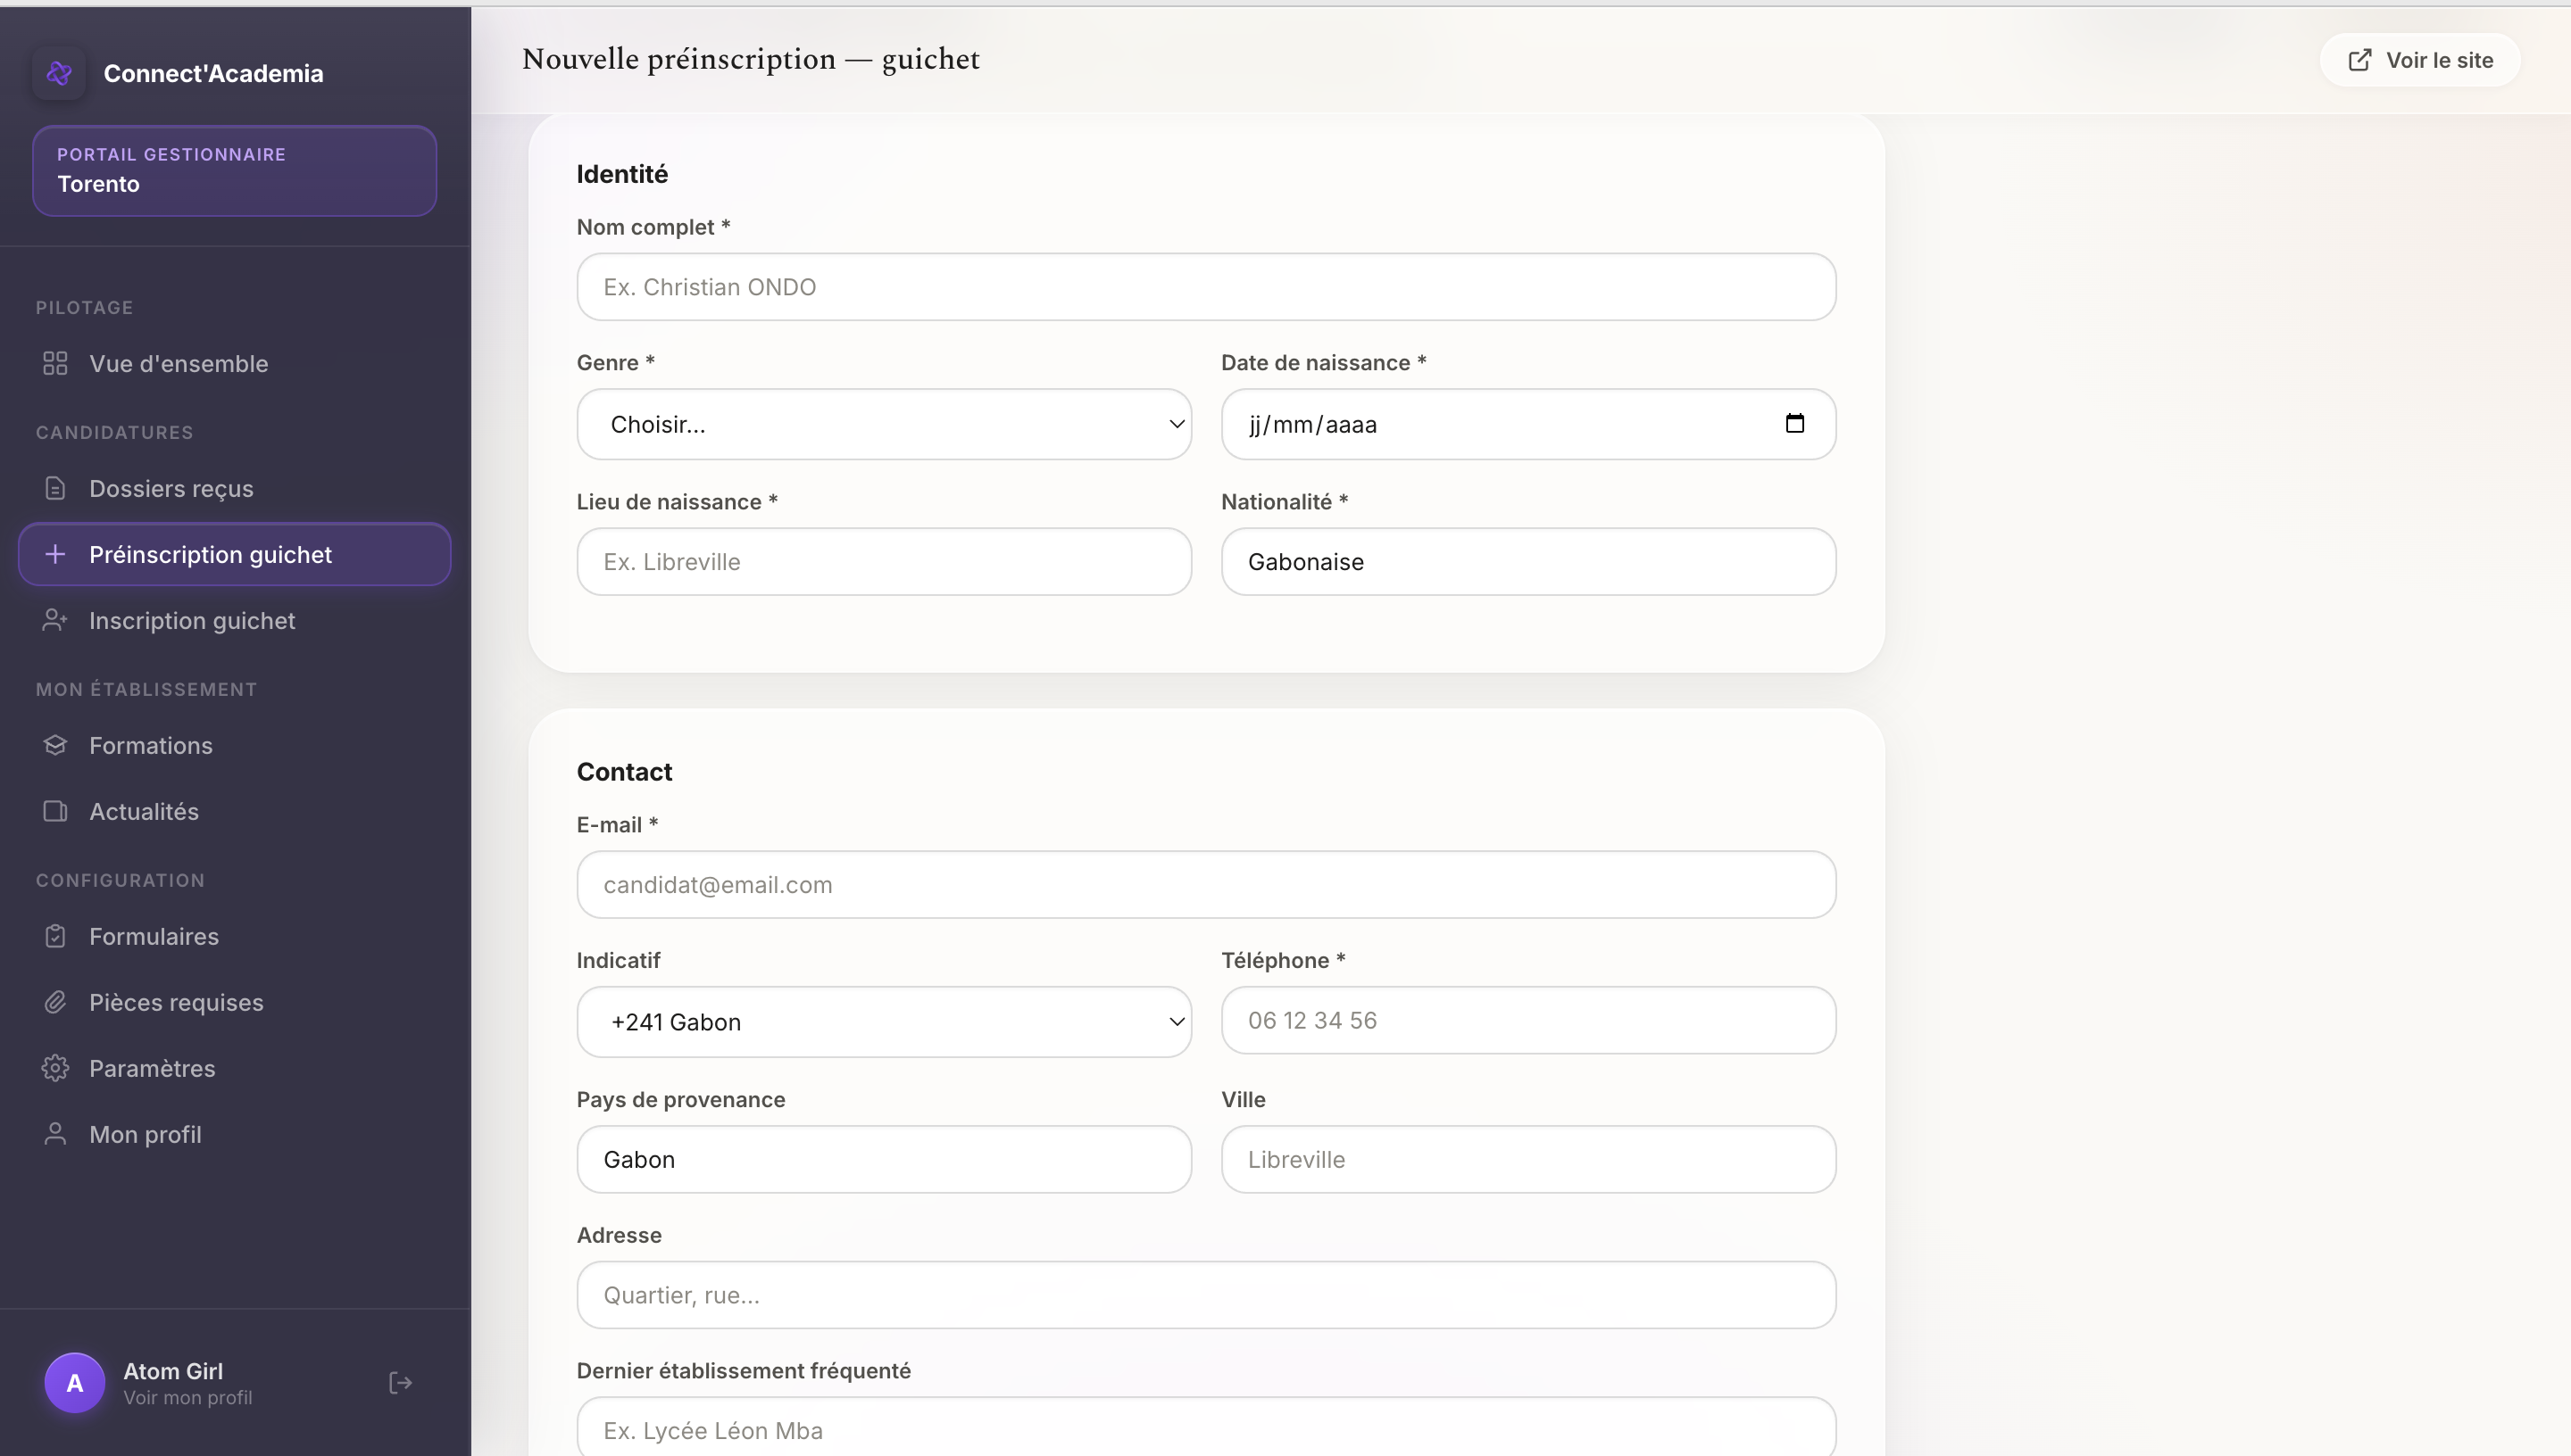Viewport: 2571px width, 1456px height.
Task: Go to Pièces requises
Action: click(x=235, y=1002)
